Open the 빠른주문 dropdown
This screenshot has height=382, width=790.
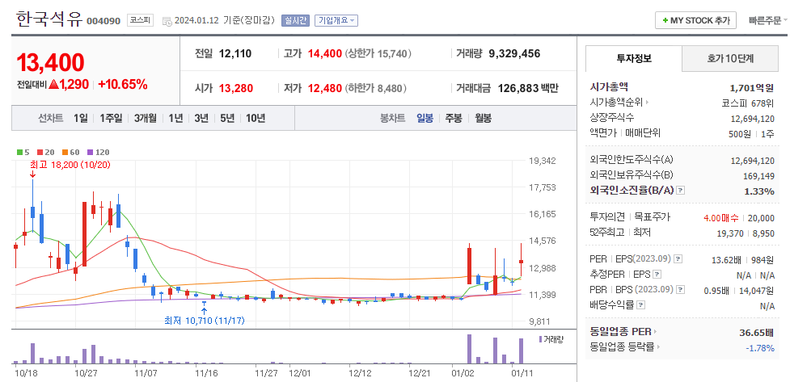tap(768, 21)
